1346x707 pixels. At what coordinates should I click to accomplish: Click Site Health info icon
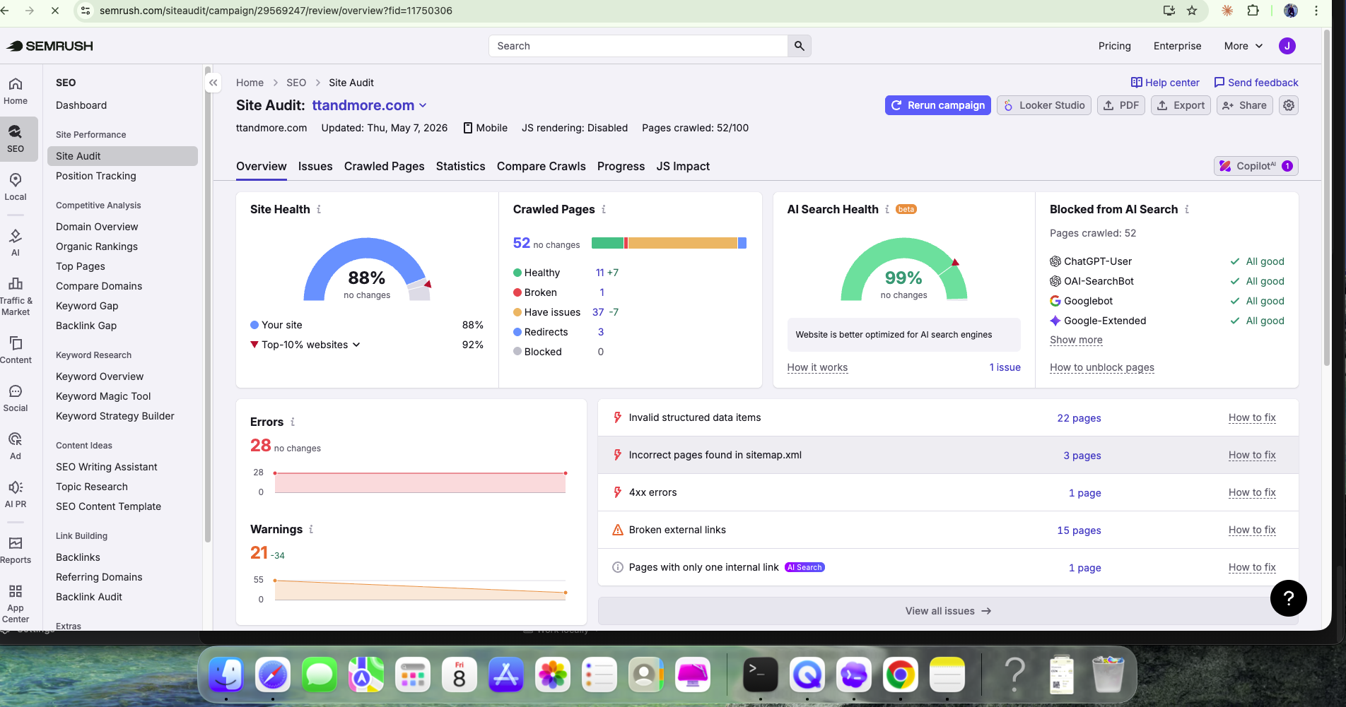tap(319, 209)
